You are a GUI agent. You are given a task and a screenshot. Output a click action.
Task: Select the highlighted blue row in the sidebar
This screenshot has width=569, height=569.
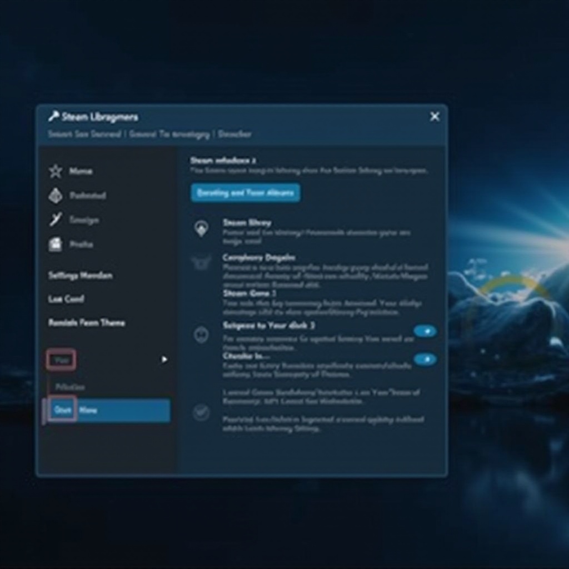point(109,410)
